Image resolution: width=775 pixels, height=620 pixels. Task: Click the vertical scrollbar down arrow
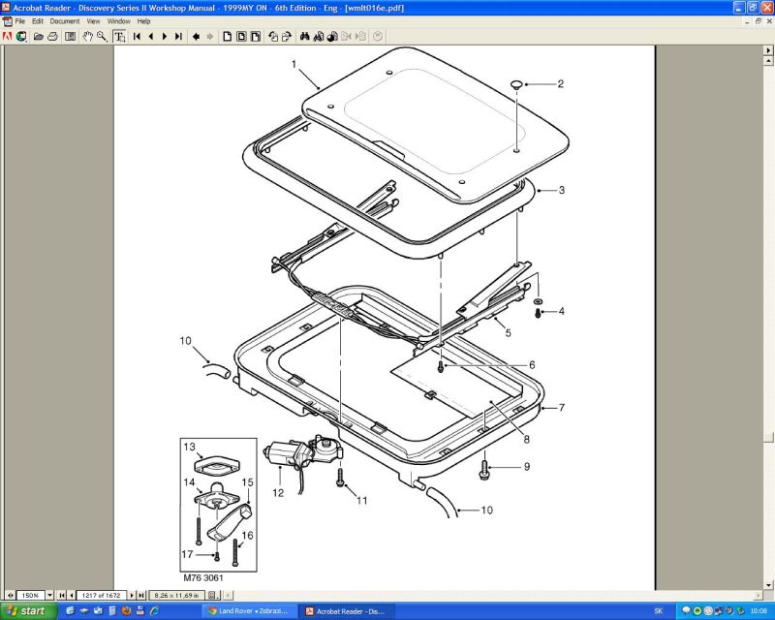coord(768,582)
